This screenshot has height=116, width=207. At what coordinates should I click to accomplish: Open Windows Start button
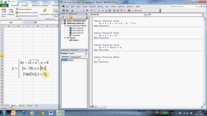click(4, 113)
